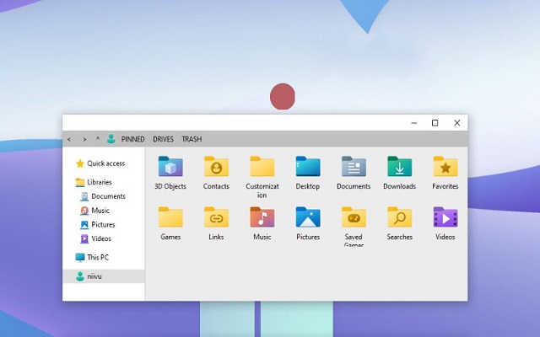Select Documents under Libraries in sidebar
540x337 pixels.
103,196
